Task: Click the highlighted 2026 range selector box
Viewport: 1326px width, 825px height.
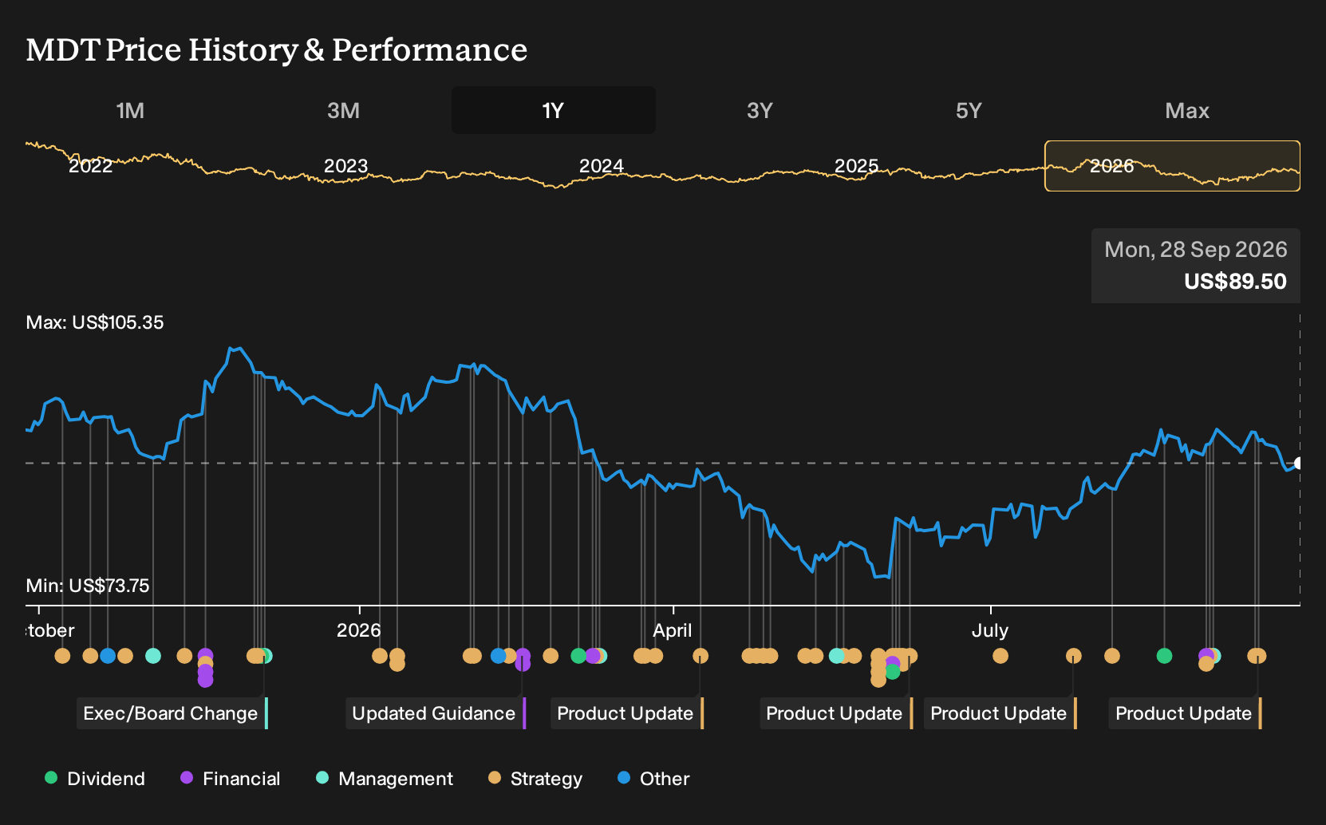Action: [x=1172, y=166]
